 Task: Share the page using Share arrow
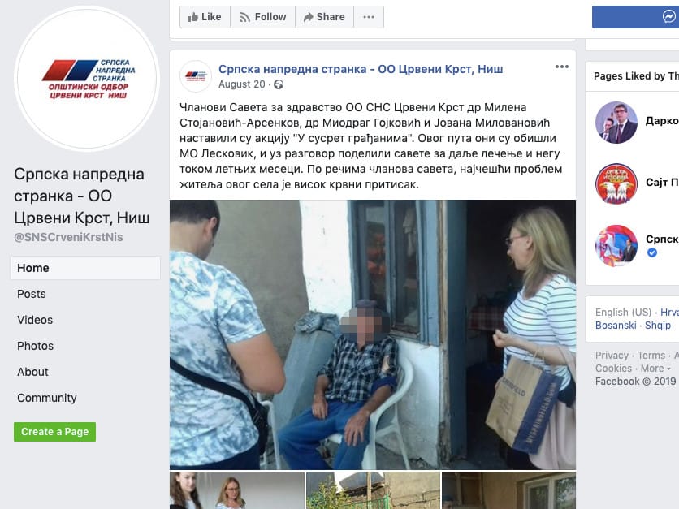coord(324,17)
